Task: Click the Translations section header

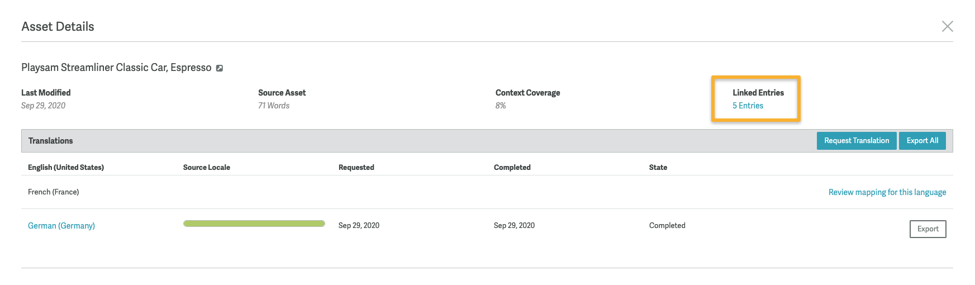Action: (x=51, y=141)
